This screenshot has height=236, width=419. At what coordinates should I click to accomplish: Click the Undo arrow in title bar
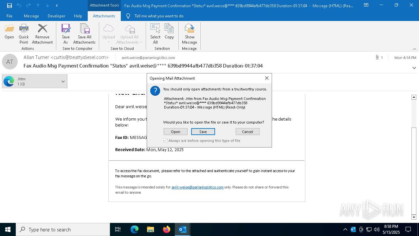point(19,6)
